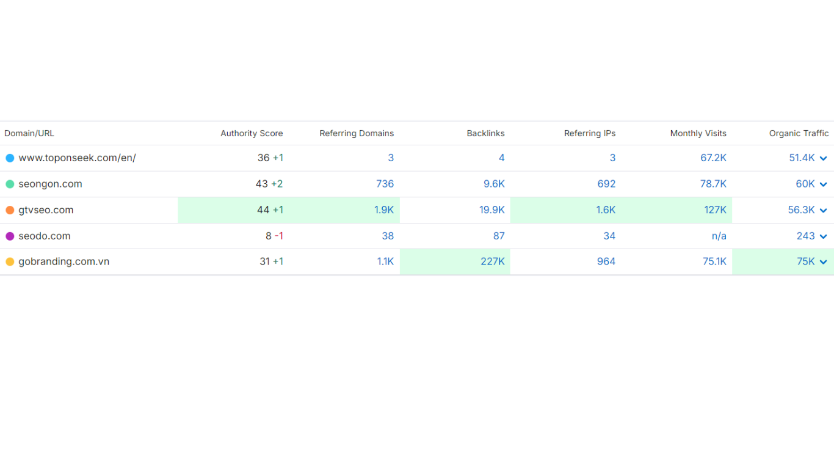Click the orange dot beside gtvseo.com
The width and height of the screenshot is (834, 469).
(10, 210)
